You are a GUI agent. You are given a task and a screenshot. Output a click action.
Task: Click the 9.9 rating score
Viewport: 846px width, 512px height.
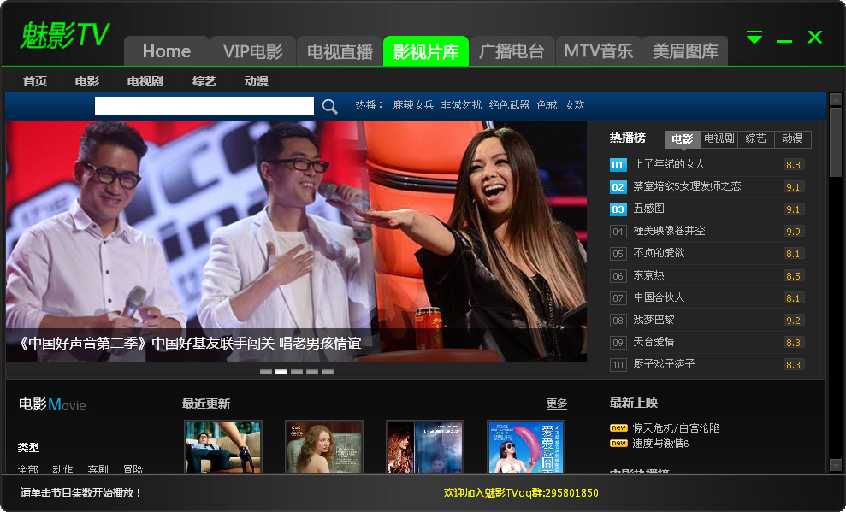793,231
